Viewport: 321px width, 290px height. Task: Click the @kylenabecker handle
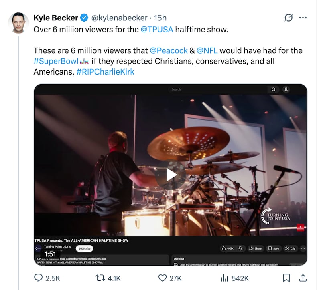[119, 18]
